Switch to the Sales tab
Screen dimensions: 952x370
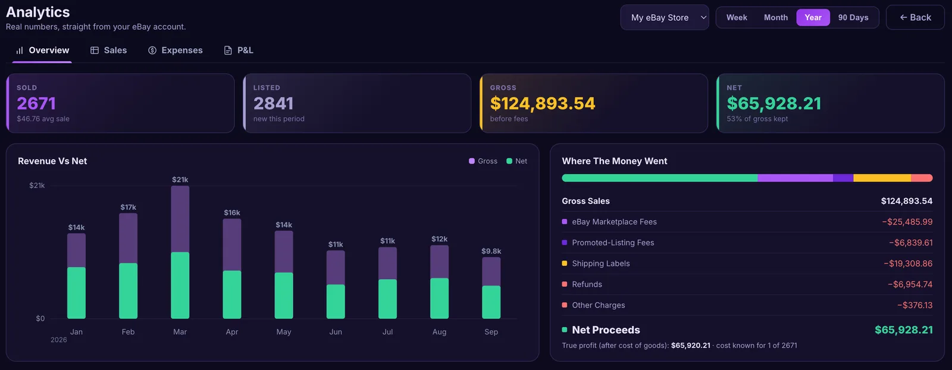point(109,51)
